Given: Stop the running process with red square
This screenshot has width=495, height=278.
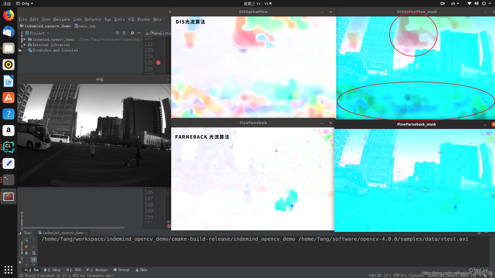Looking at the screenshot, I should point(26,247).
